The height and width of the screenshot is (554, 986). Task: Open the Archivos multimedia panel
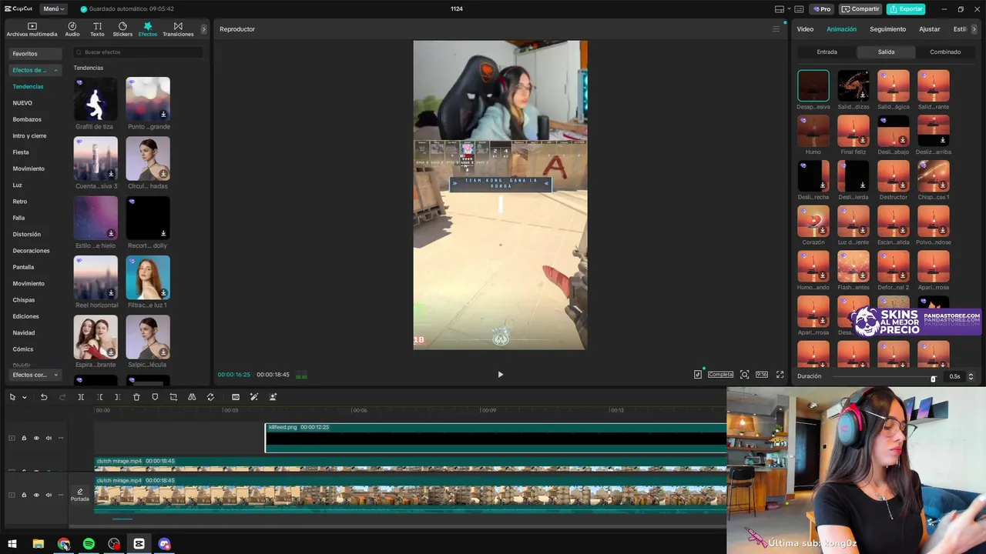coord(32,29)
